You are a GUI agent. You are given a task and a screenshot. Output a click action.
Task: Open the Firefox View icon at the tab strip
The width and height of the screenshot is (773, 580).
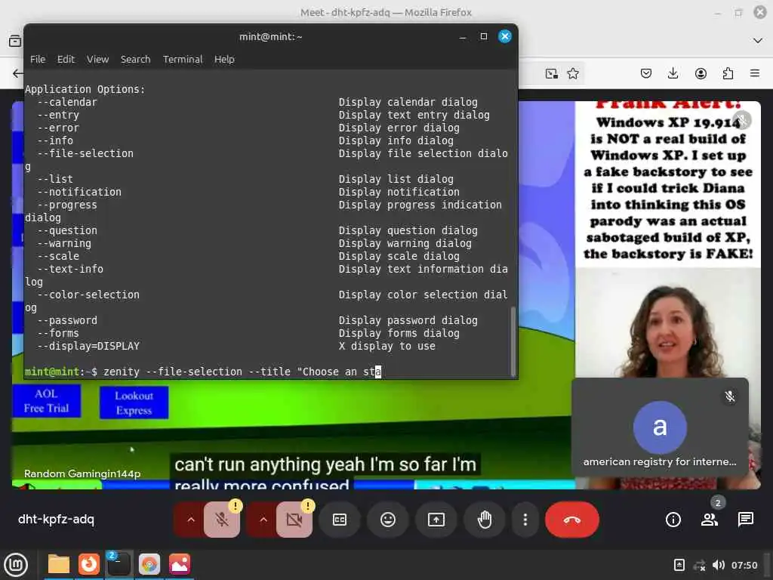tap(15, 41)
